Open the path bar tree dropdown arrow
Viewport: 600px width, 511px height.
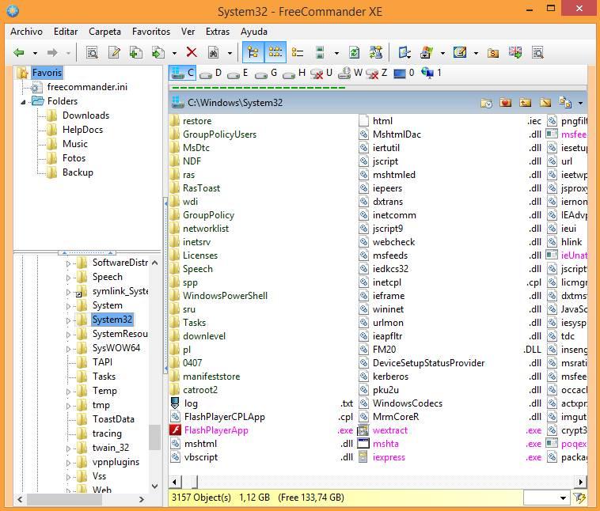coord(580,103)
